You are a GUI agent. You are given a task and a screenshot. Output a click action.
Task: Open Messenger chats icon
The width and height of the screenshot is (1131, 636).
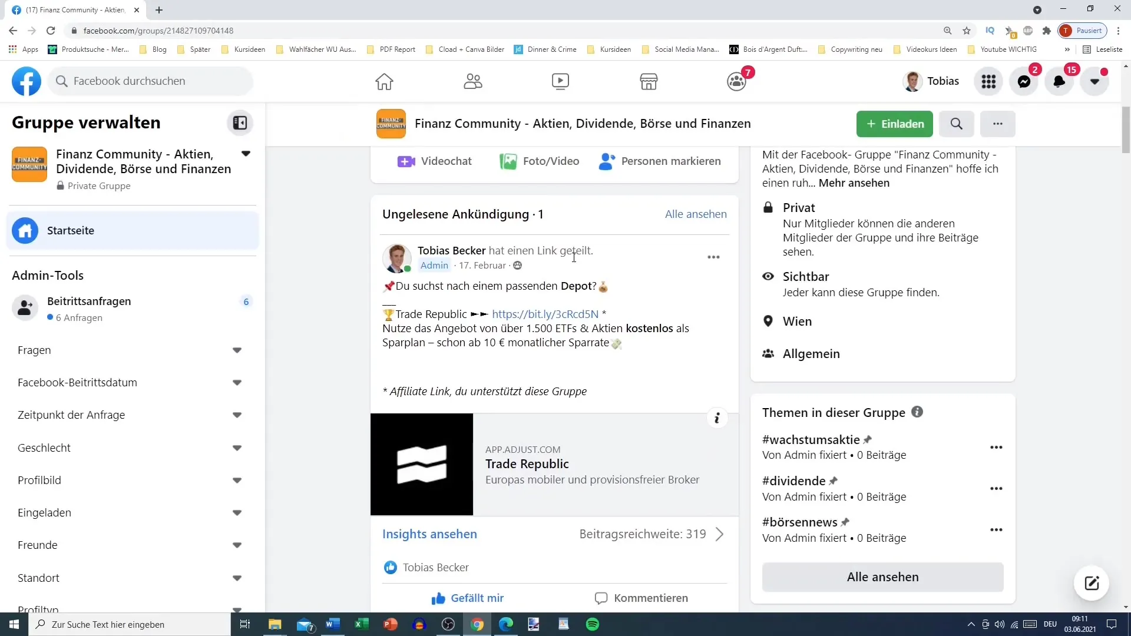(1024, 81)
